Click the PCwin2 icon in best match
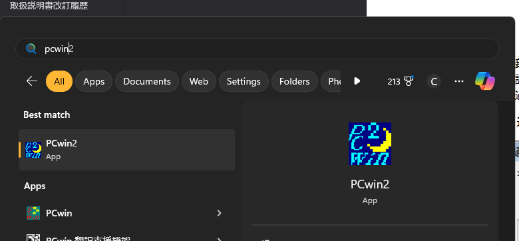Screen dimensions: 519x241 (33, 150)
